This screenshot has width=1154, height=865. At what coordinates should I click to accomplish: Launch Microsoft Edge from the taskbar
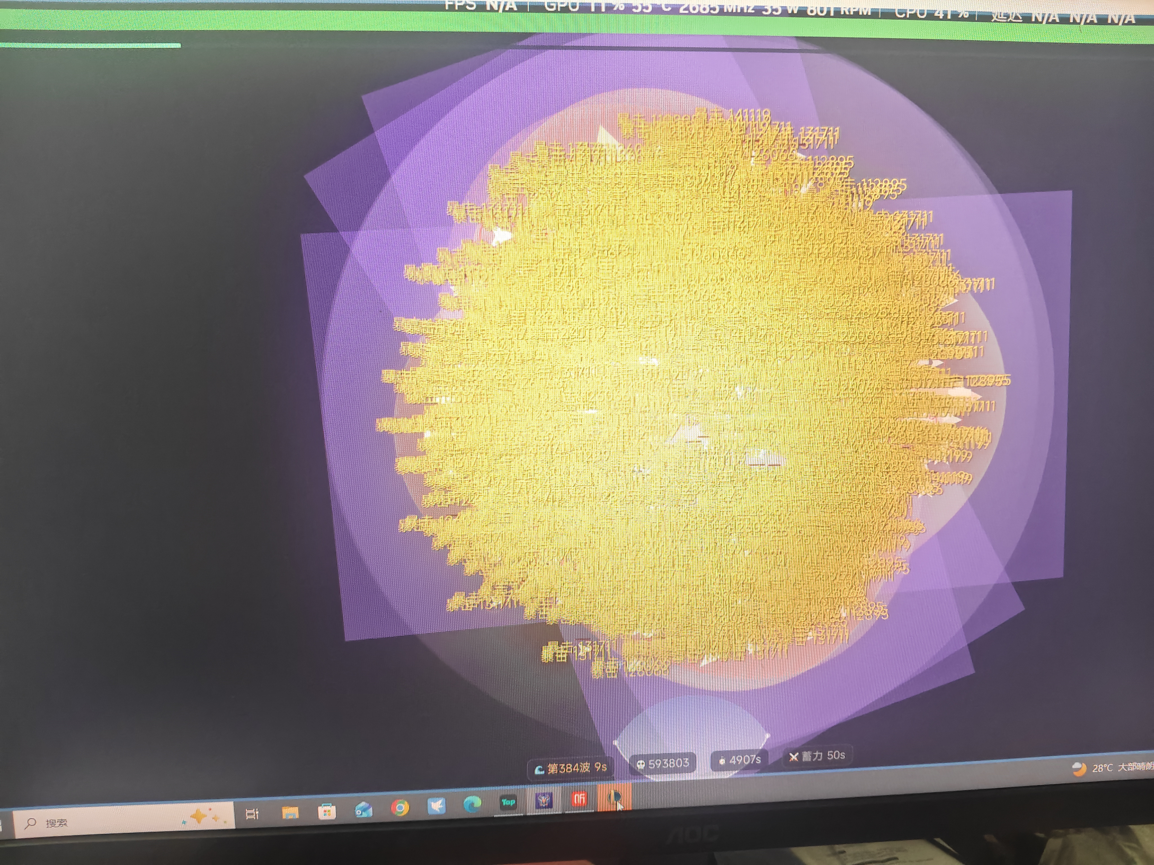point(472,804)
